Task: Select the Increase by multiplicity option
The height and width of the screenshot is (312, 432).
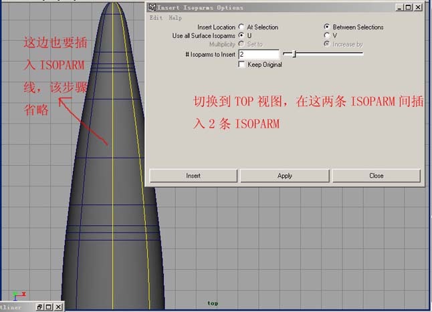Action: pyautogui.click(x=327, y=44)
